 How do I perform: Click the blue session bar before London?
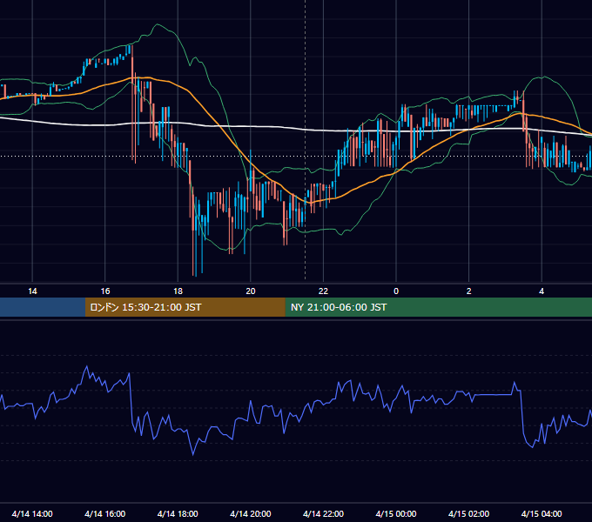coord(43,307)
